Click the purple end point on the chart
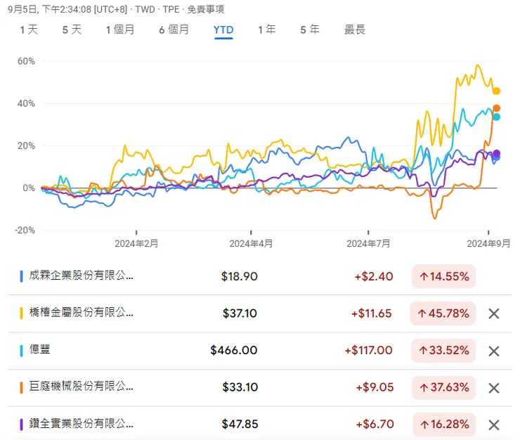 496,153
